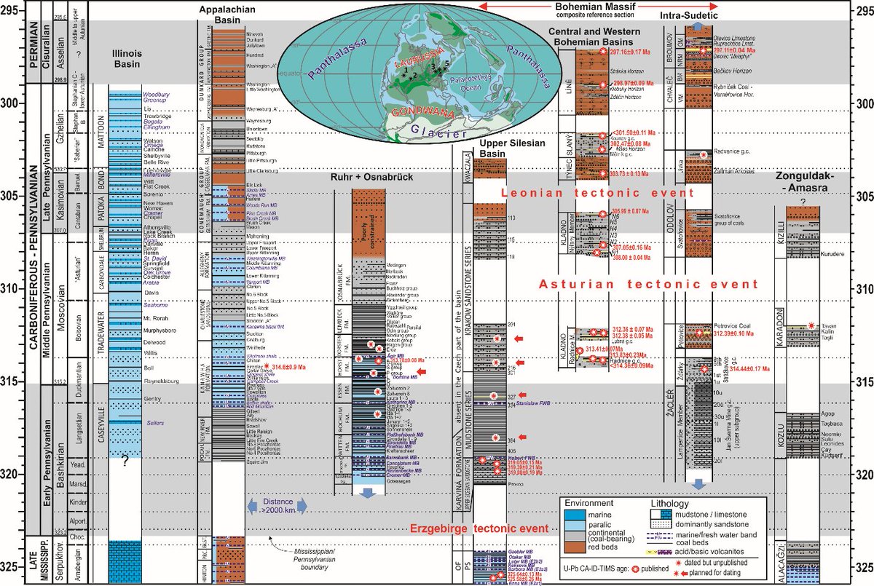Click the red star beside 314.6±0.9 Ma
The width and height of the screenshot is (874, 586).
[267, 367]
